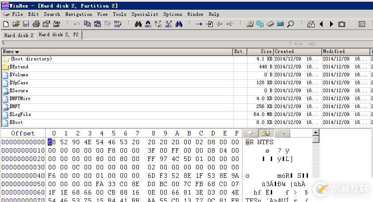Select the $Boot file row
The height and width of the screenshot is (202, 373).
pyautogui.click(x=187, y=123)
